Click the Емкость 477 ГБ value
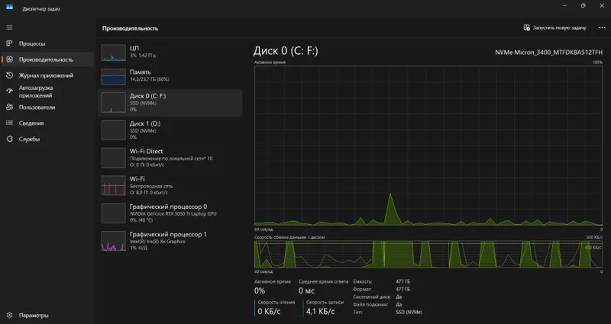Image resolution: width=611 pixels, height=324 pixels. point(403,281)
